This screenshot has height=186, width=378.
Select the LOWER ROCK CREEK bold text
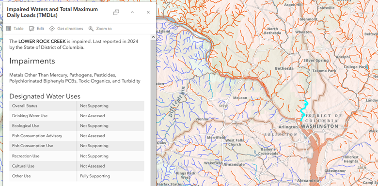coord(42,41)
